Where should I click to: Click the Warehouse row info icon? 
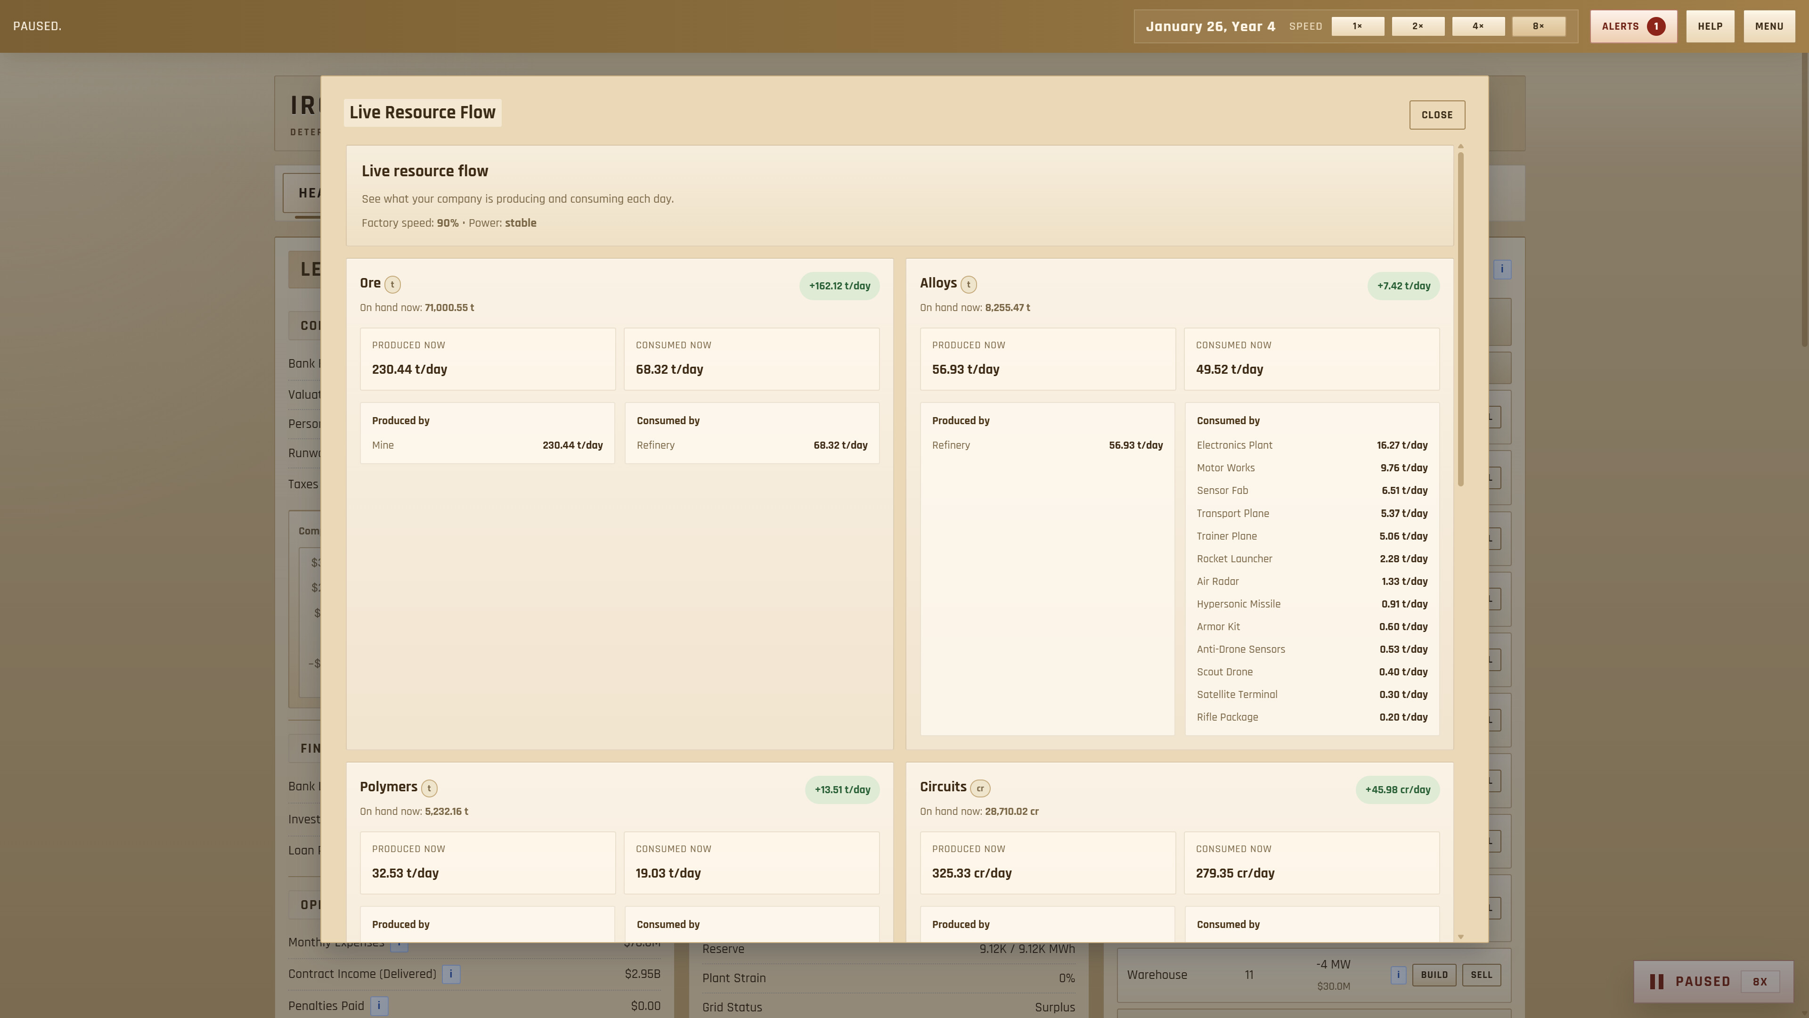click(x=1397, y=975)
